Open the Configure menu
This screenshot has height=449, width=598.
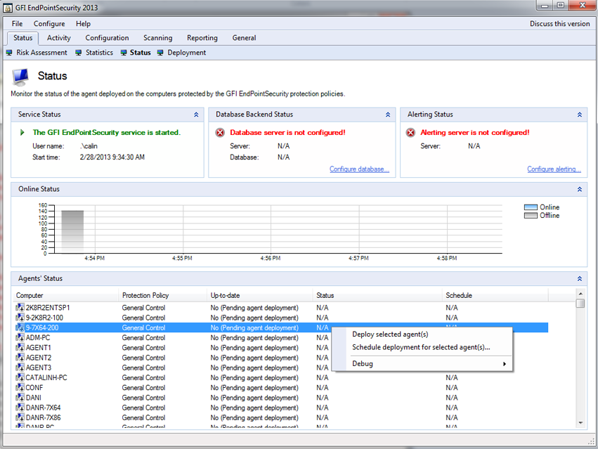(49, 24)
